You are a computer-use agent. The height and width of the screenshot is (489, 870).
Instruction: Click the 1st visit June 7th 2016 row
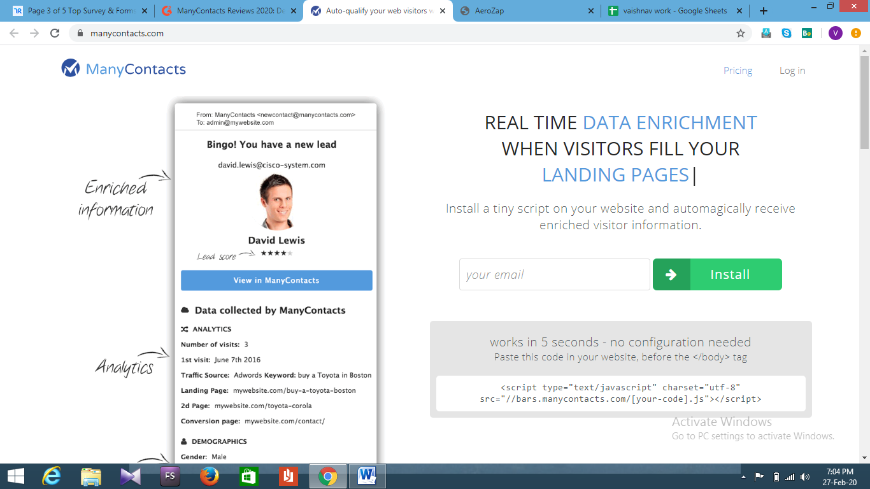click(x=220, y=360)
